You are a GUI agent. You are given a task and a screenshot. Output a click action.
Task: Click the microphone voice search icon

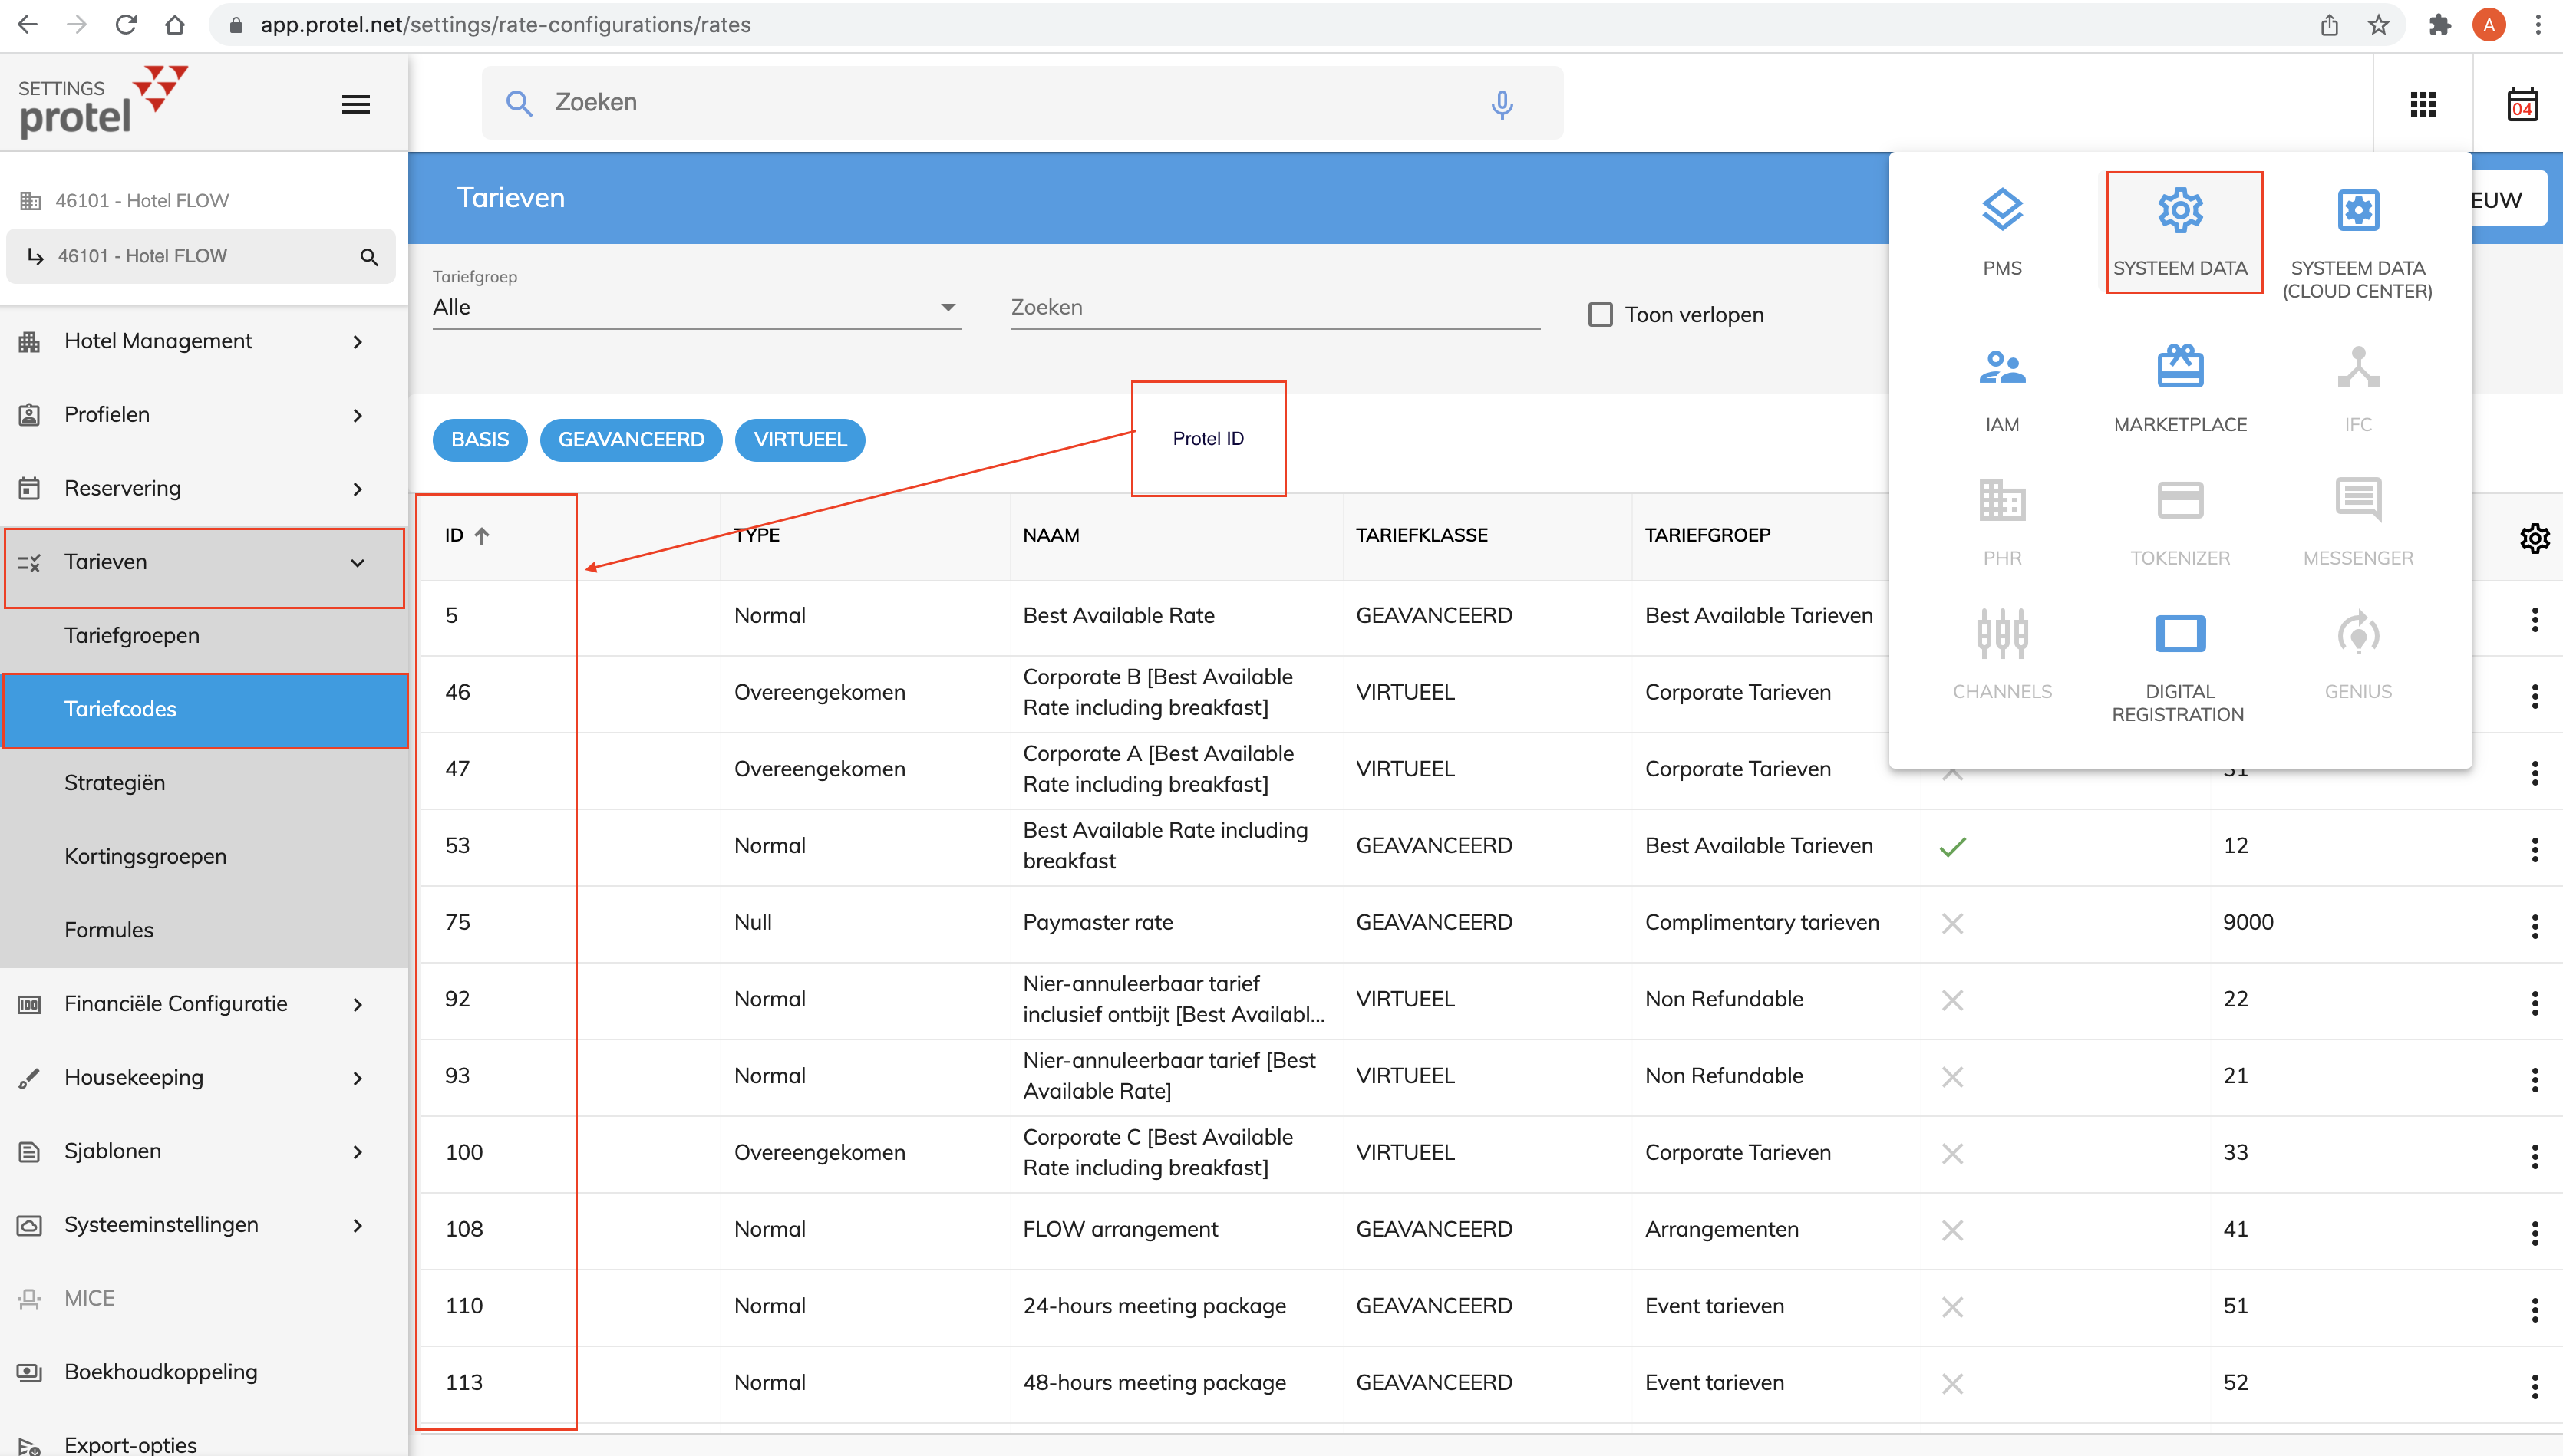[x=1501, y=104]
